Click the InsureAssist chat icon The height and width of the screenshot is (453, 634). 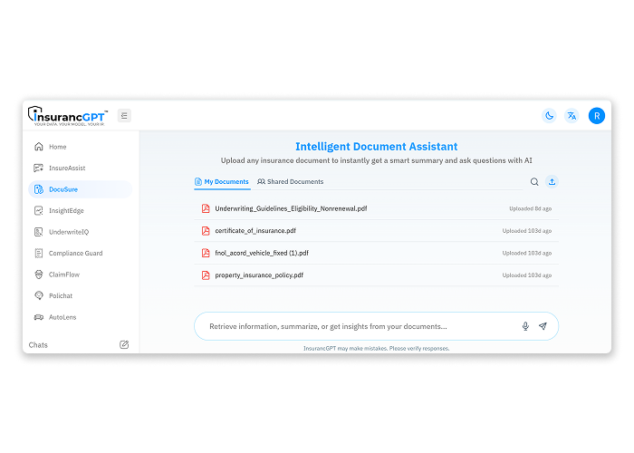pyautogui.click(x=39, y=168)
